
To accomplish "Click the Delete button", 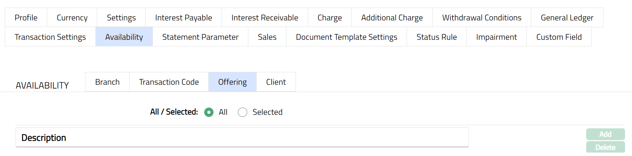I will (x=605, y=147).
